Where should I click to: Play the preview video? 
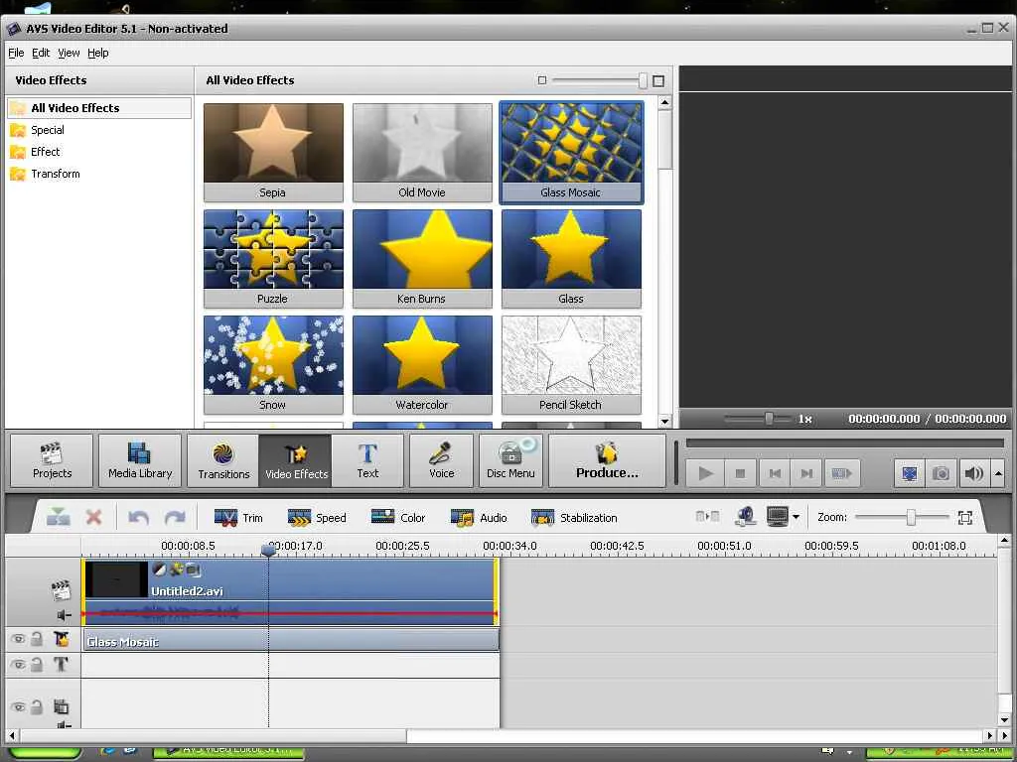706,473
